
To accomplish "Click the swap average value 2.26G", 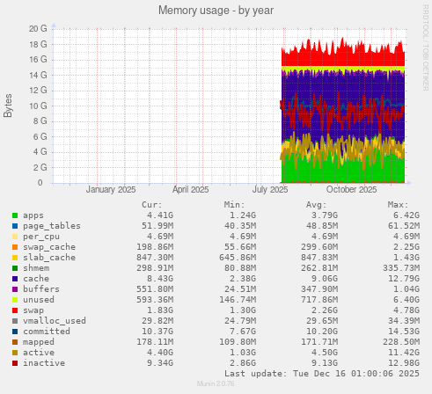I will tap(325, 310).
